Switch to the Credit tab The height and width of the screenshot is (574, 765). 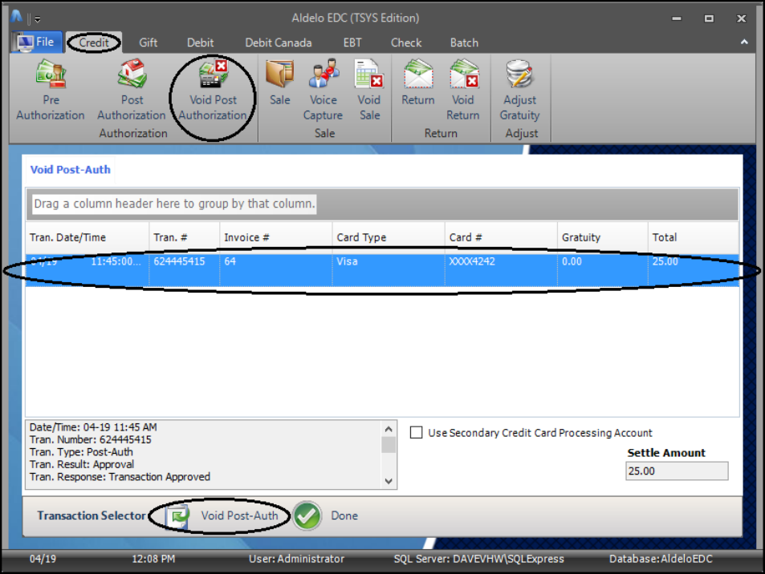point(94,42)
